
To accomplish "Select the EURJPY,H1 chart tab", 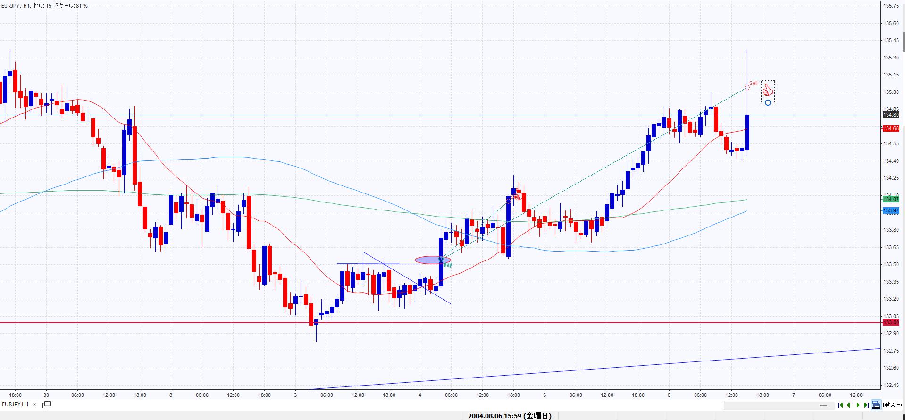I will (15, 404).
